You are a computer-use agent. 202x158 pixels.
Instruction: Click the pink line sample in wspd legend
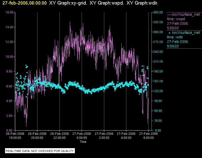(x=169, y=15)
